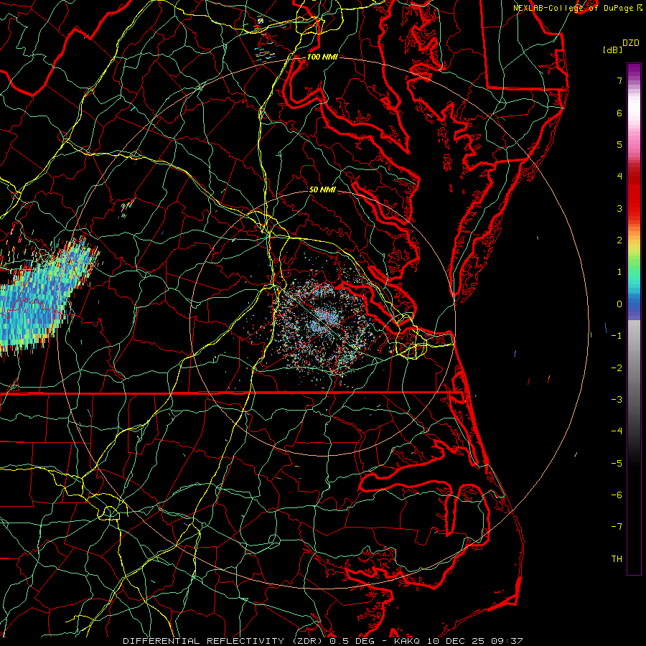Click the dense radar clutter center near the radar site

325,319
